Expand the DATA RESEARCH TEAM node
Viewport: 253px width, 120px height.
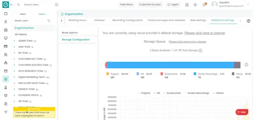point(14,71)
